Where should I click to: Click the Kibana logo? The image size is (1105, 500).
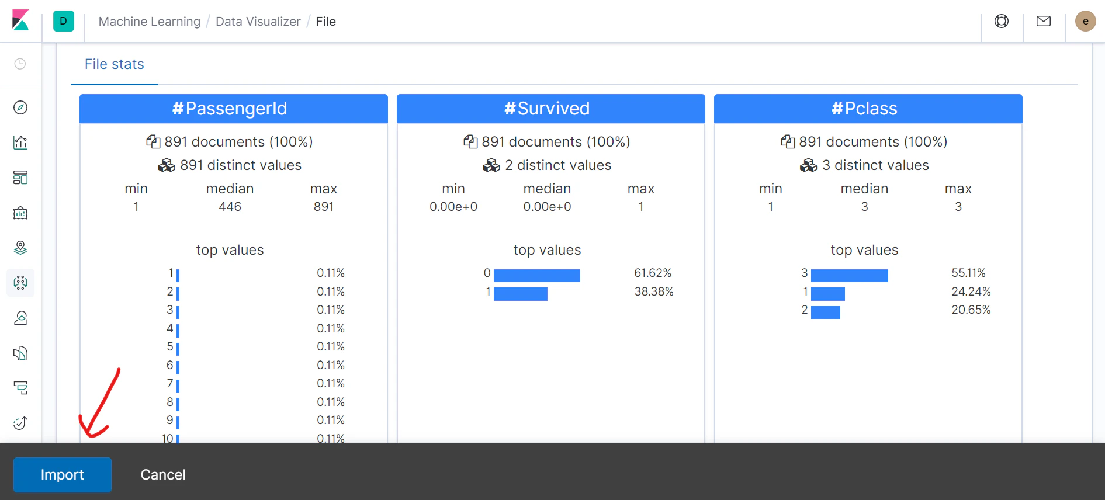coord(20,20)
